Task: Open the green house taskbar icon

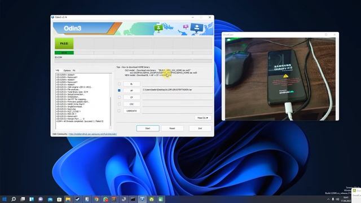Action: click(x=152, y=199)
